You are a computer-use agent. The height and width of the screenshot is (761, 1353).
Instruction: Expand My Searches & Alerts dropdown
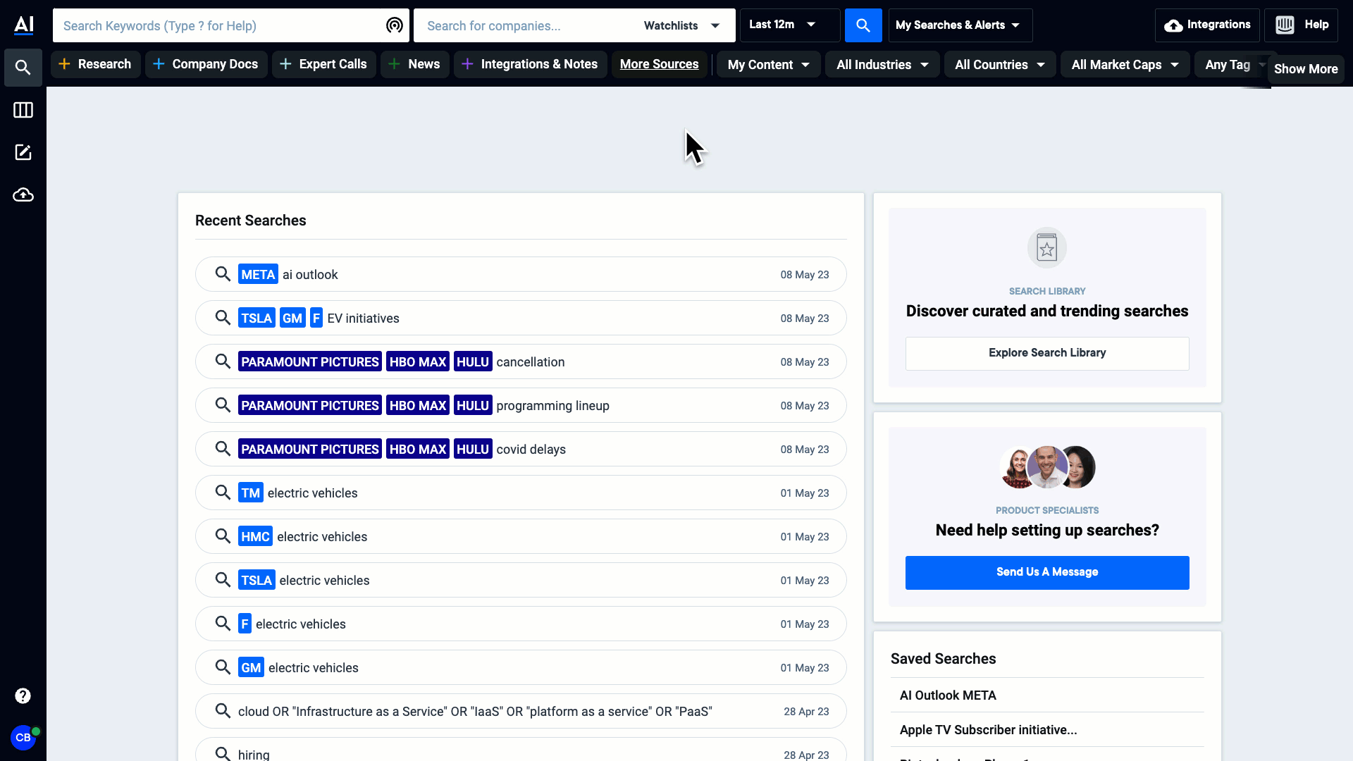pyautogui.click(x=960, y=25)
